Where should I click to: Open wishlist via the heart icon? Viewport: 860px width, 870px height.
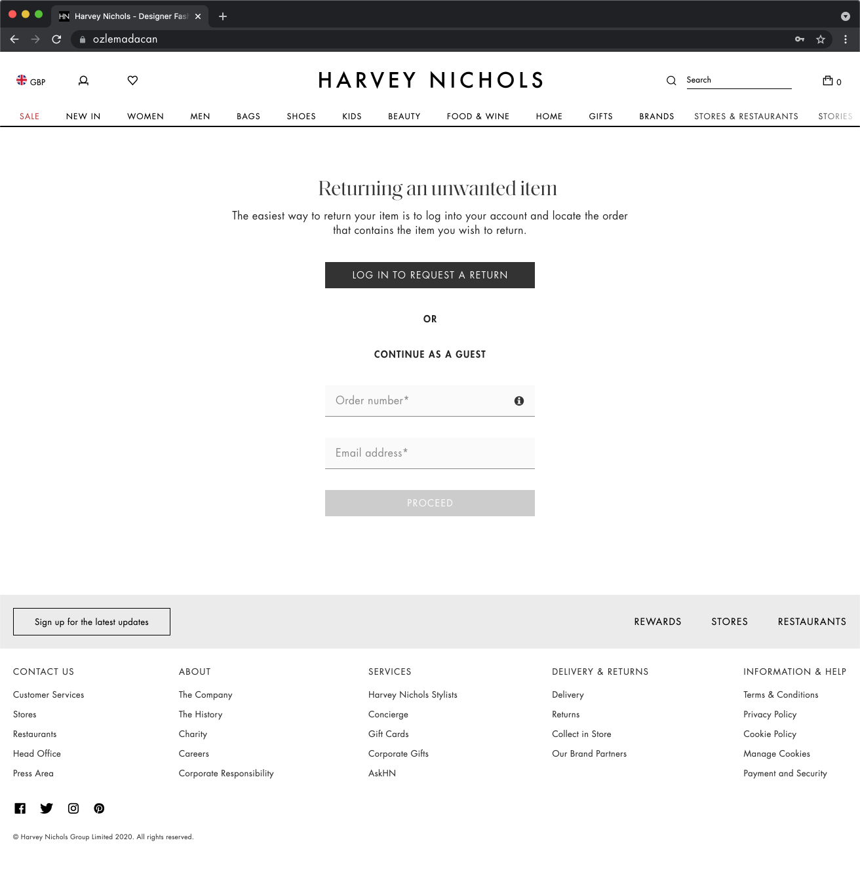[x=132, y=81]
